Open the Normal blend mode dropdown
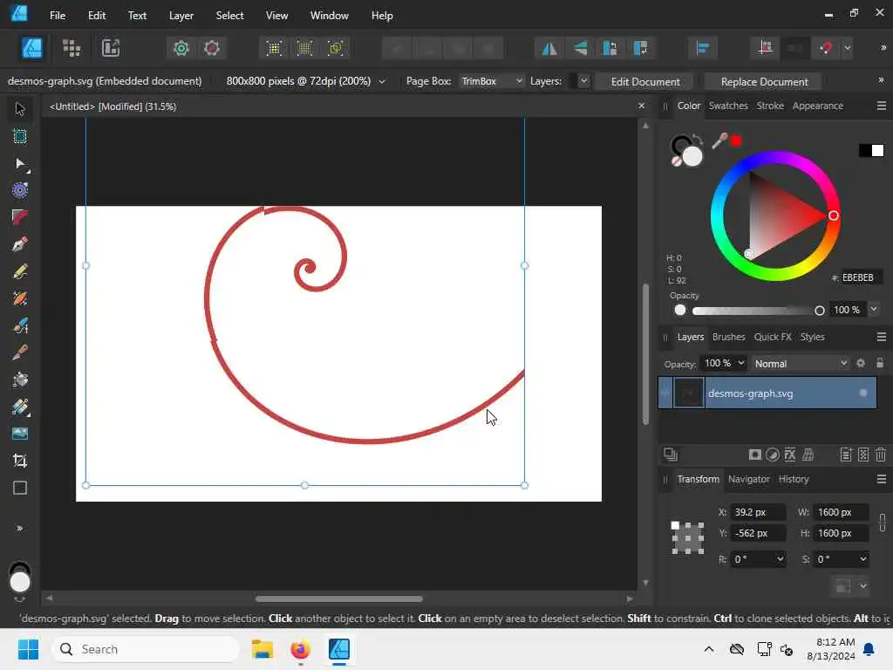 [801, 364]
